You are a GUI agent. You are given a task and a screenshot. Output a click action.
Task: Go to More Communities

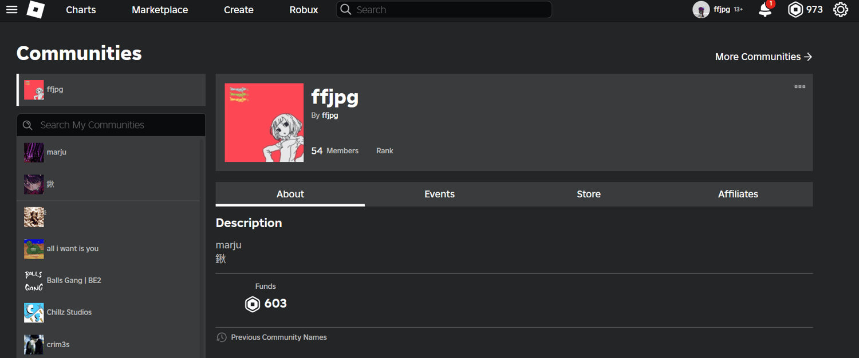[x=763, y=57]
